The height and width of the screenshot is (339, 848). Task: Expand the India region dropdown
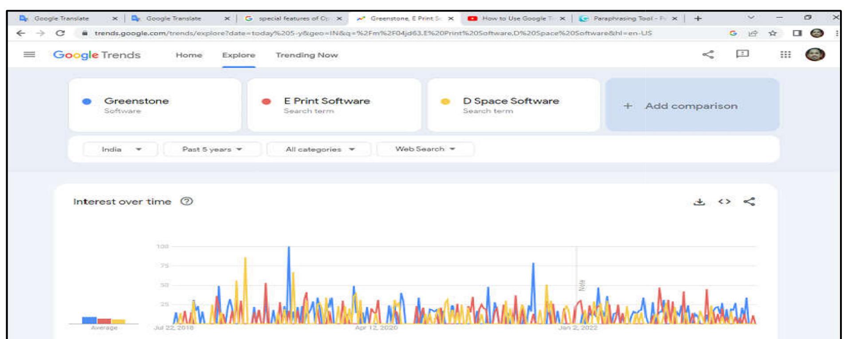click(120, 149)
